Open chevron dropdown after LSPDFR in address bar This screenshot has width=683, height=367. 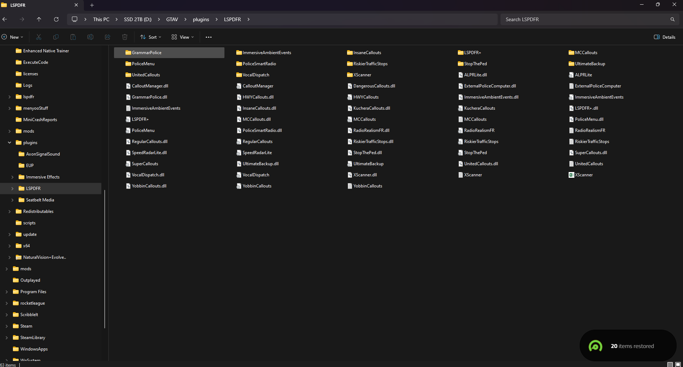tap(248, 19)
